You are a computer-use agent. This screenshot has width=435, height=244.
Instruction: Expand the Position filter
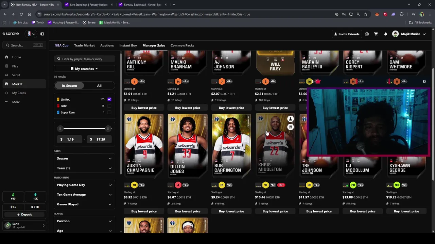84,221
